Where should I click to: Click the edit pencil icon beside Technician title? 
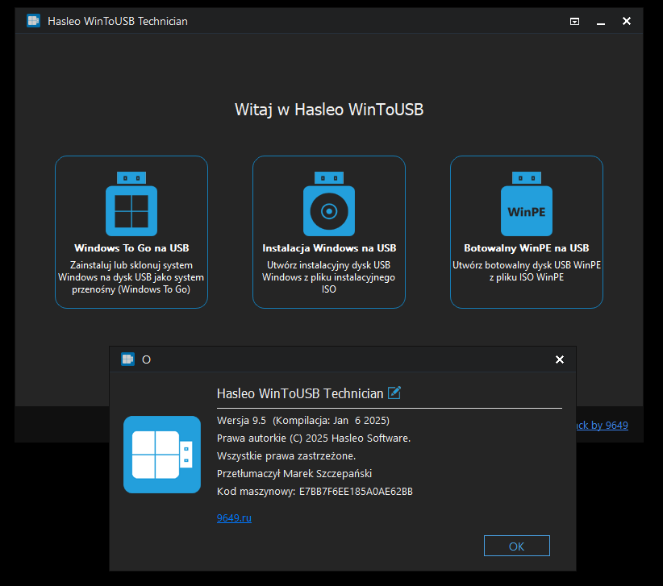click(394, 393)
